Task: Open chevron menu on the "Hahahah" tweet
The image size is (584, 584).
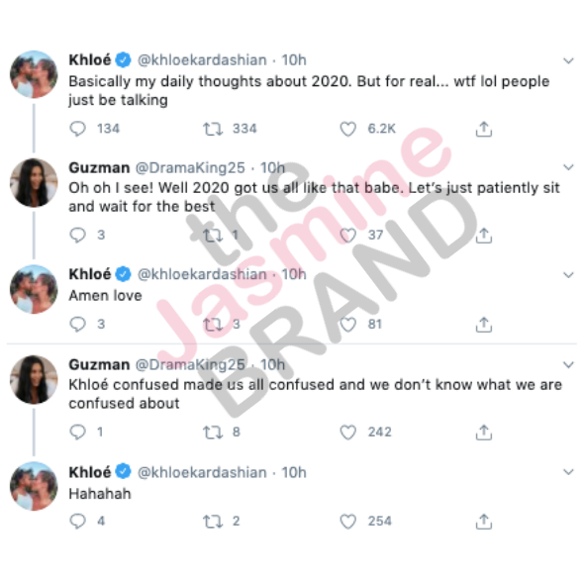Action: [x=568, y=472]
